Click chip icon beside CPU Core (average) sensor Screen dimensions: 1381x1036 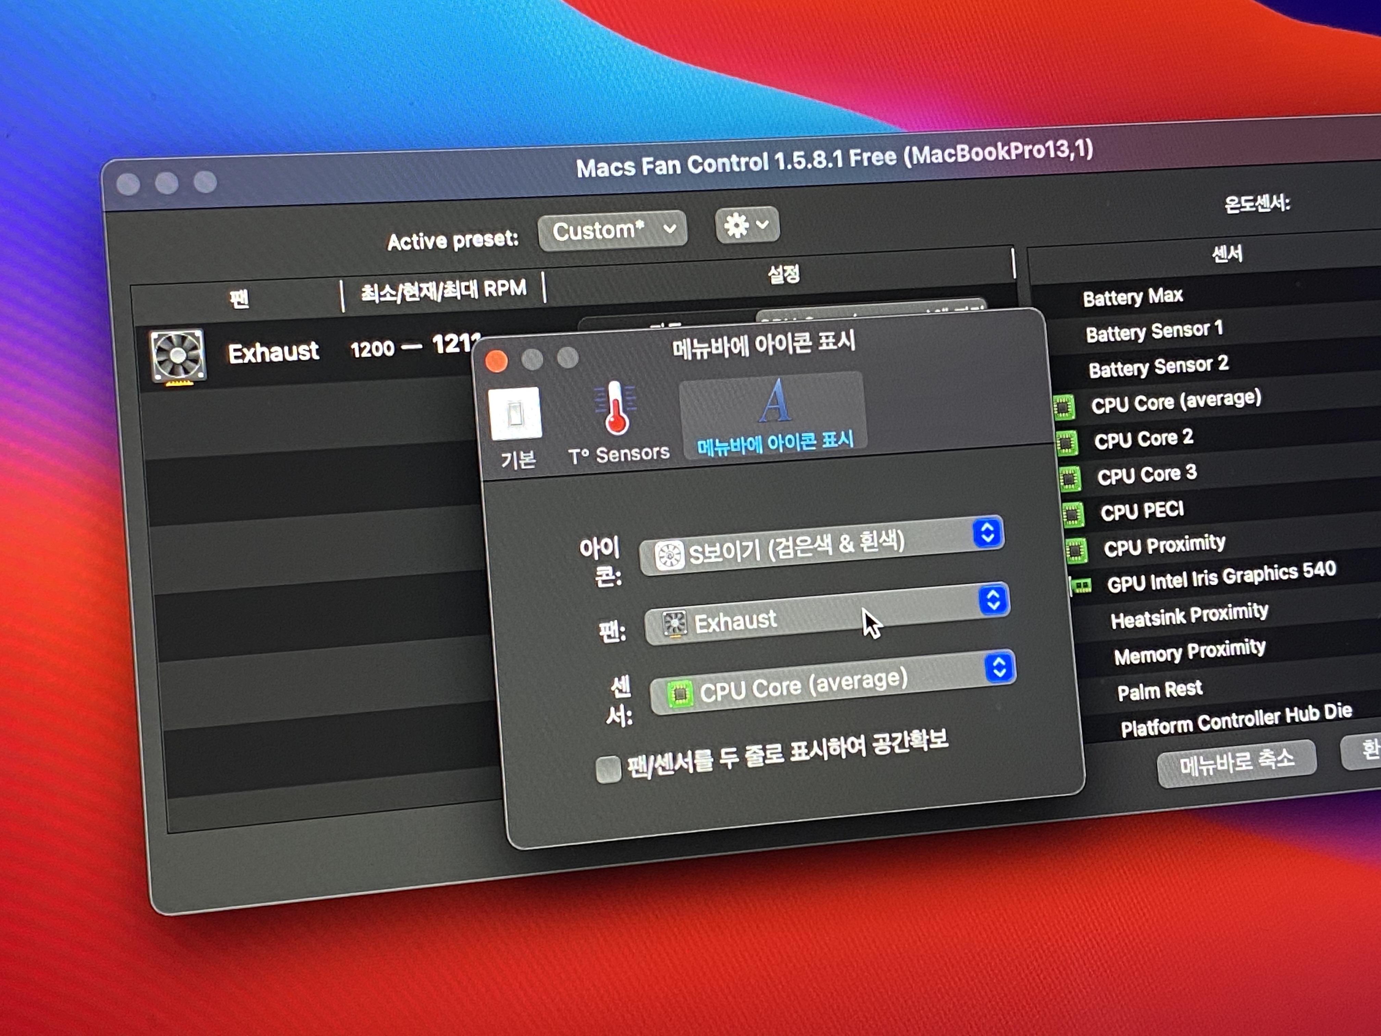point(1063,408)
